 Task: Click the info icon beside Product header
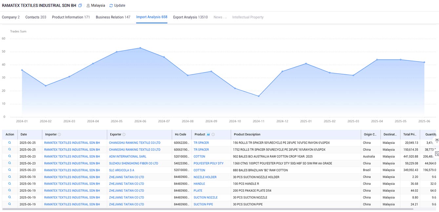(213, 134)
